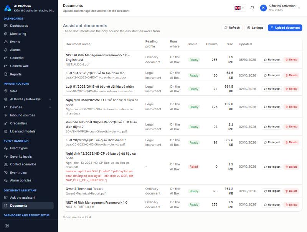Click the Alarms bell icon in sidebar
This screenshot has height=232, width=307.
click(x=6, y=50)
